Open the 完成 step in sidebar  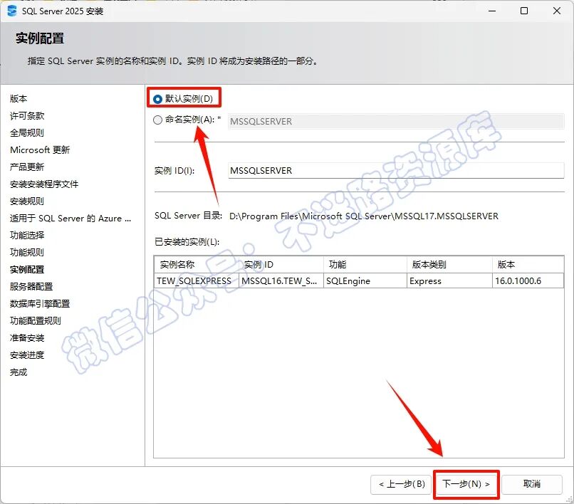pos(19,372)
